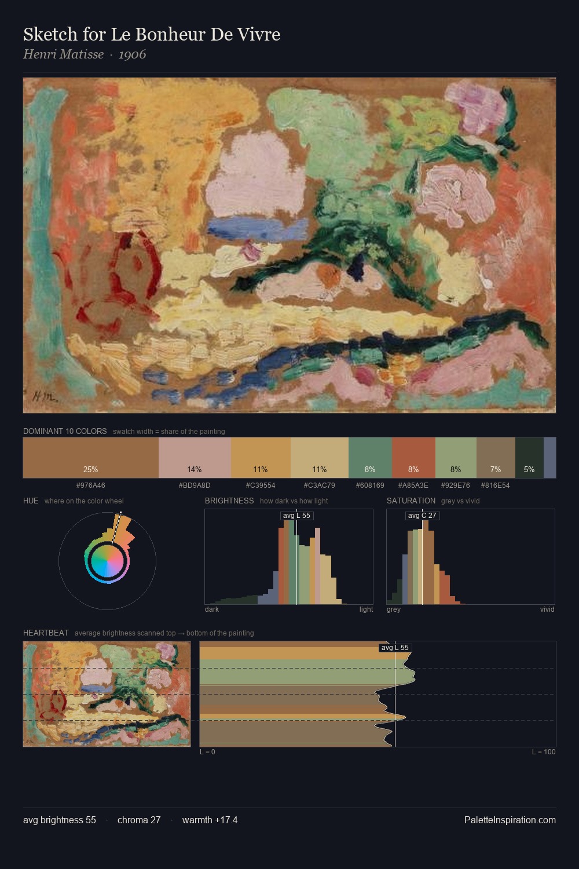579x869 pixels.
Task: Click the 'avg C 27' saturation label
Action: click(x=422, y=516)
